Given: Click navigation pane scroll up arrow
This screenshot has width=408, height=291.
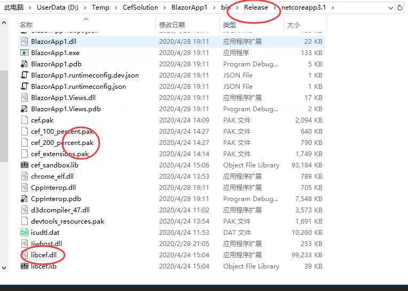Looking at the screenshot, I should coord(4,23).
